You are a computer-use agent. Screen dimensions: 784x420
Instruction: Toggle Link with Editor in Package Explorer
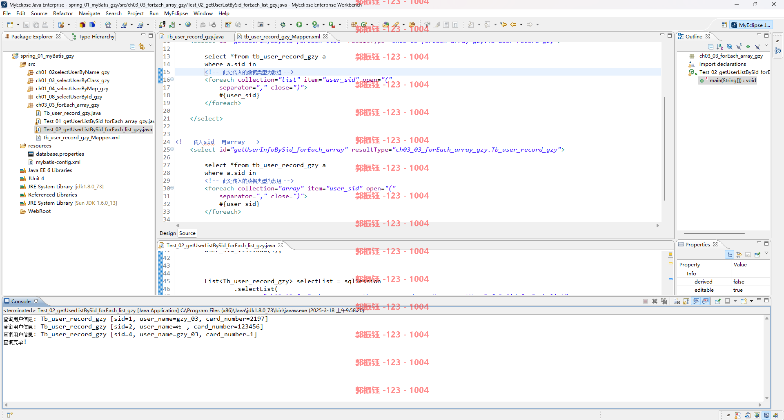coord(142,47)
